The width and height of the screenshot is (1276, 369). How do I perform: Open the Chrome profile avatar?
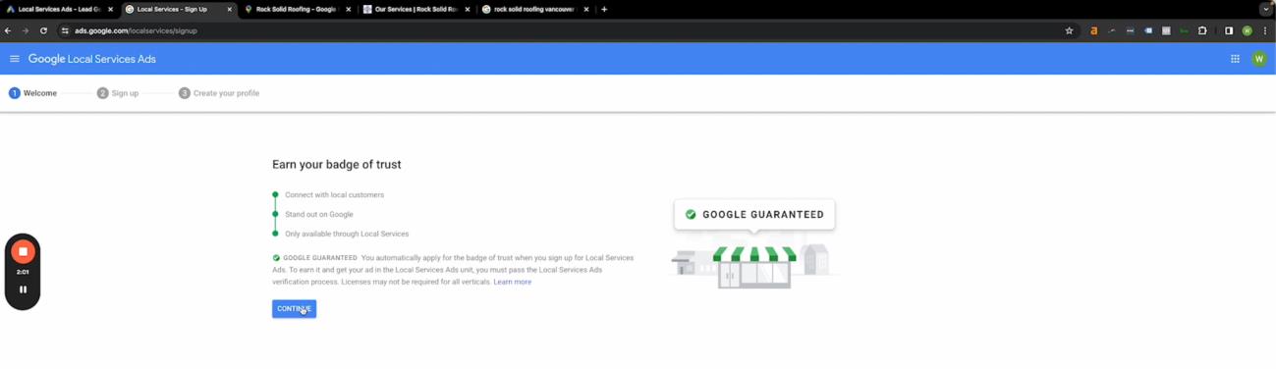click(x=1248, y=30)
